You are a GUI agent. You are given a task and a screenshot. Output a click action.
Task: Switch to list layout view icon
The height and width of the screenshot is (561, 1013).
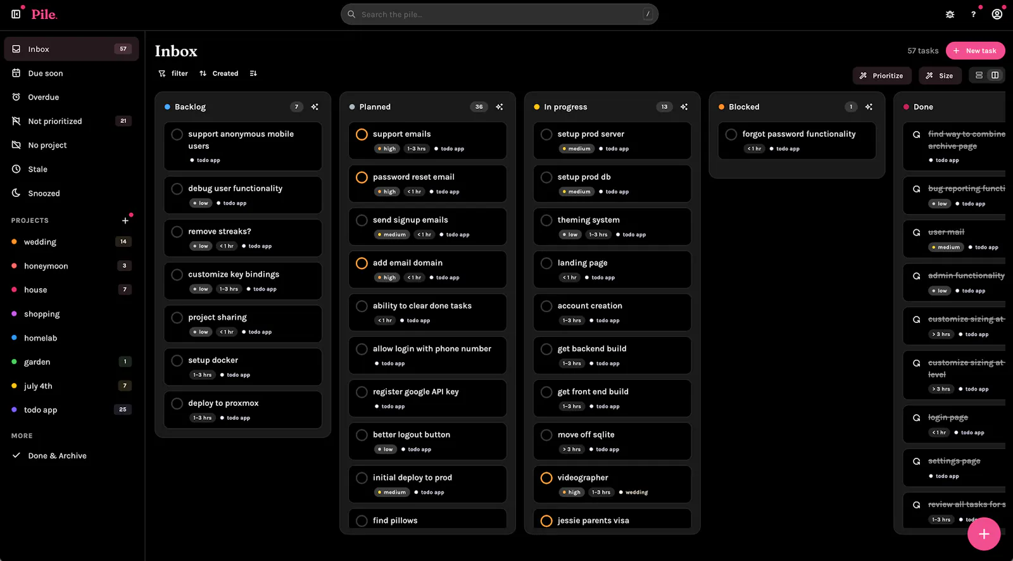pyautogui.click(x=979, y=75)
